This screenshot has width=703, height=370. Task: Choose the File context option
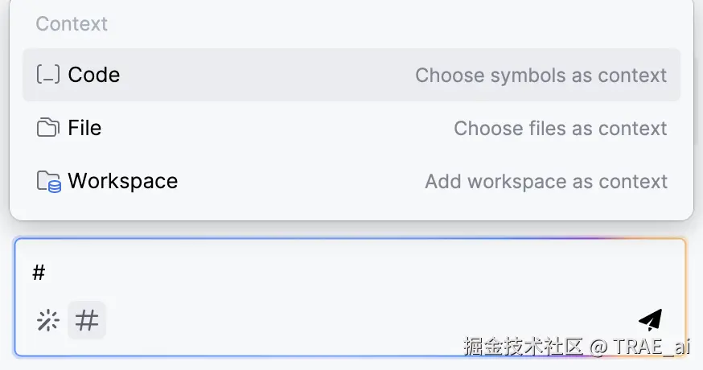84,128
